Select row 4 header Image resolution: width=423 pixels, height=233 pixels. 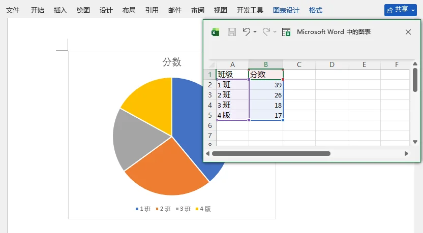[210, 105]
